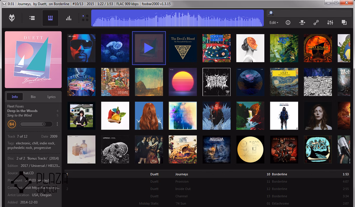Select the waterfall landscape album cover
The height and width of the screenshot is (207, 355).
tap(250, 116)
